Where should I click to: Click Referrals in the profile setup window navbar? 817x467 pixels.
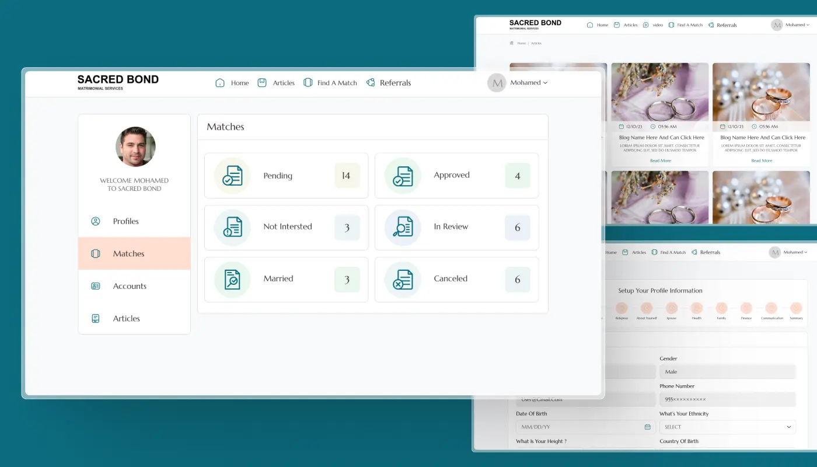[706, 252]
